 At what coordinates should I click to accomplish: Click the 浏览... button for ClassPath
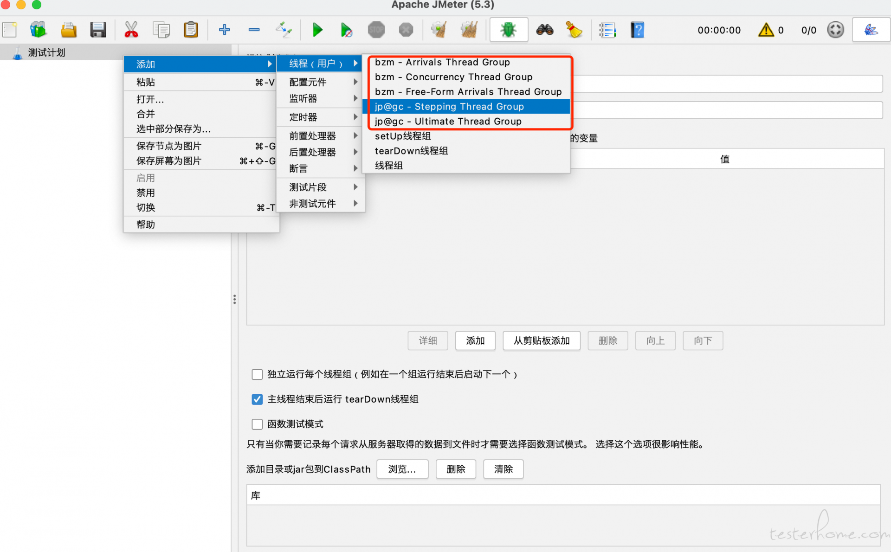click(x=402, y=469)
